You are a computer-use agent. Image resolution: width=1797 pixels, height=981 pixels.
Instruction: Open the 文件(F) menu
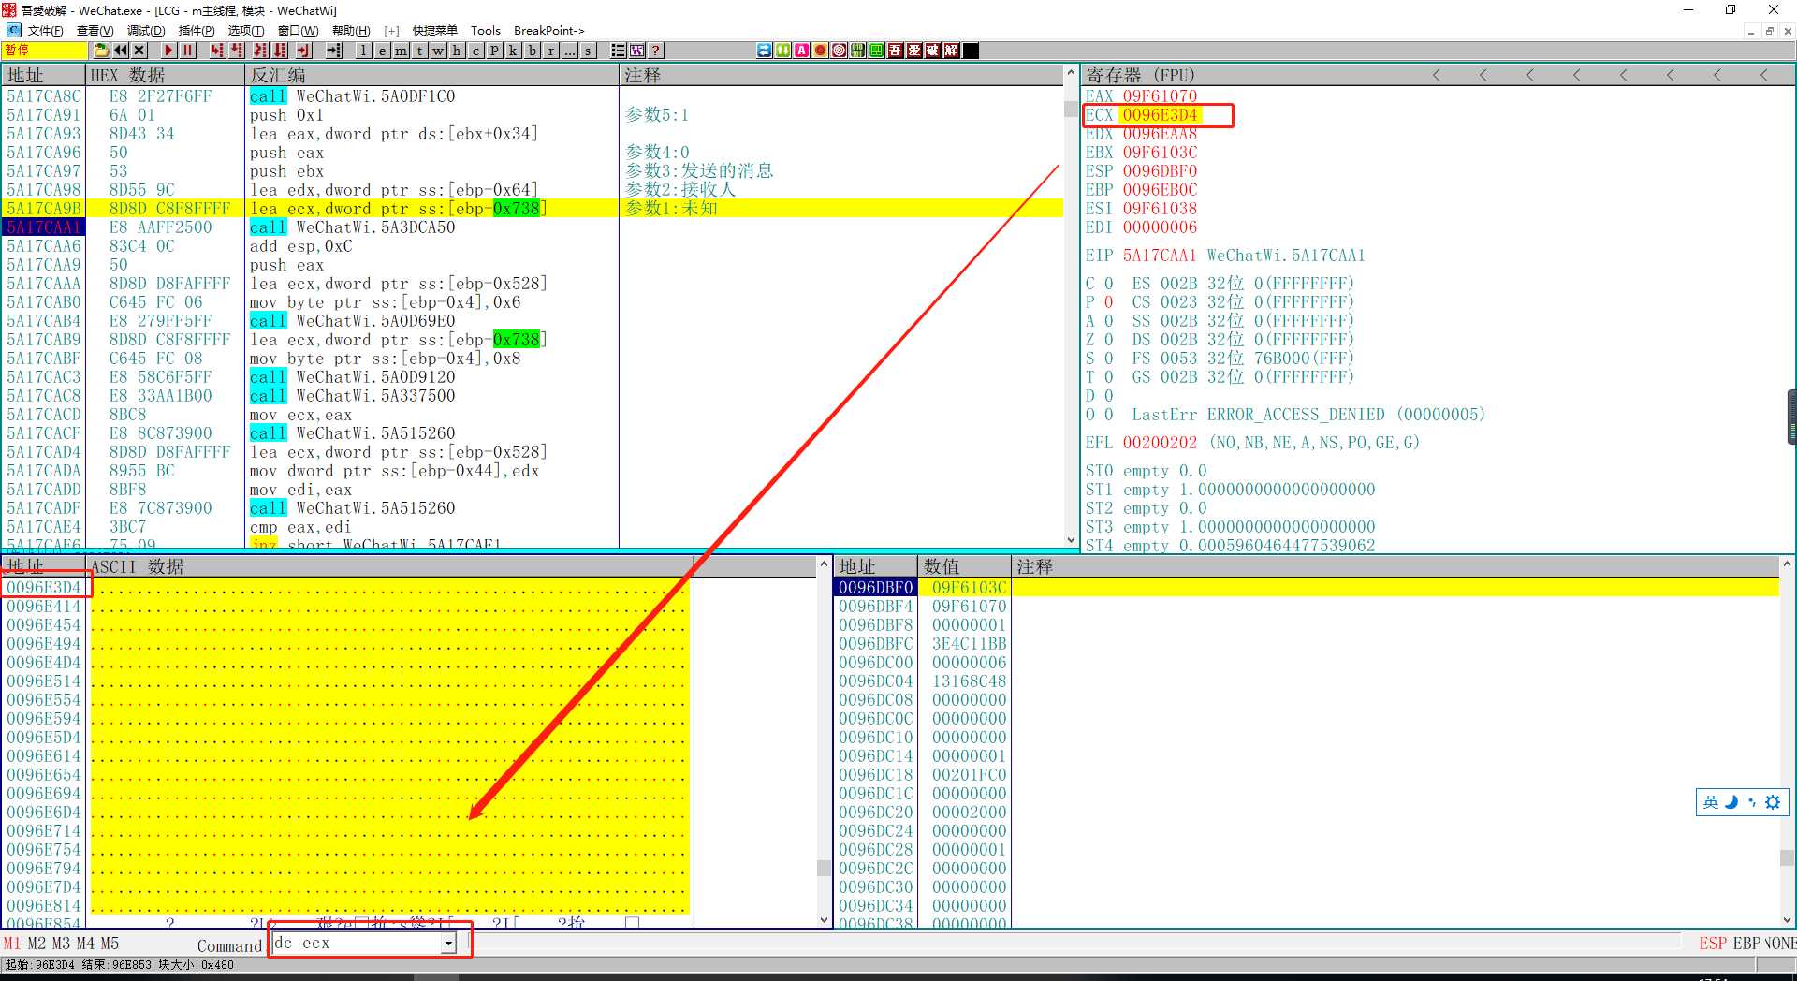point(45,31)
